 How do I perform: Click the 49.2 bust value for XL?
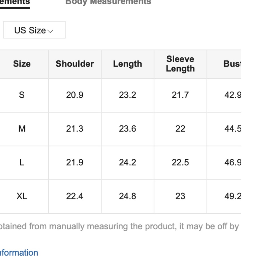click(232, 196)
